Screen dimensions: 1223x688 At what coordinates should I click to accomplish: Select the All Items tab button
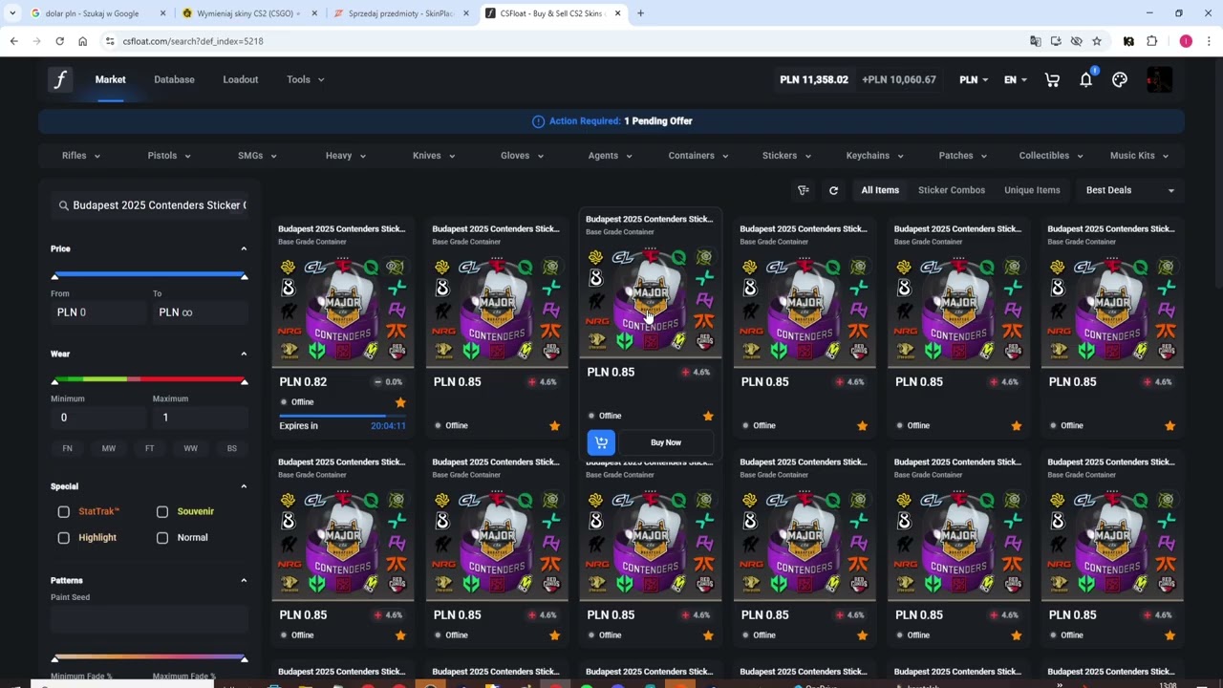pyautogui.click(x=880, y=190)
